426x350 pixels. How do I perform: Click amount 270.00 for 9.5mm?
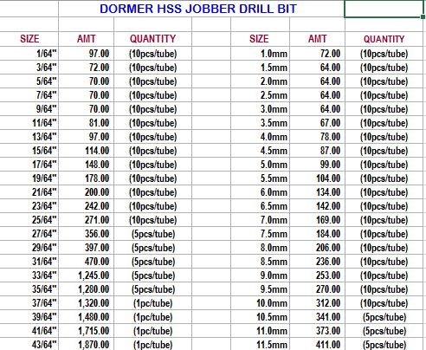[317, 289]
